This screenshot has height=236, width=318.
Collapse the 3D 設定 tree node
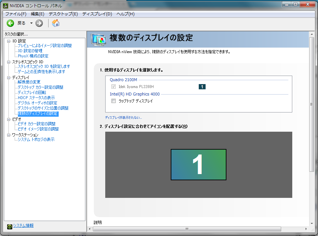pos(8,41)
